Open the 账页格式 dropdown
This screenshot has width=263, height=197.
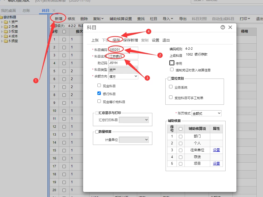(x=206, y=113)
